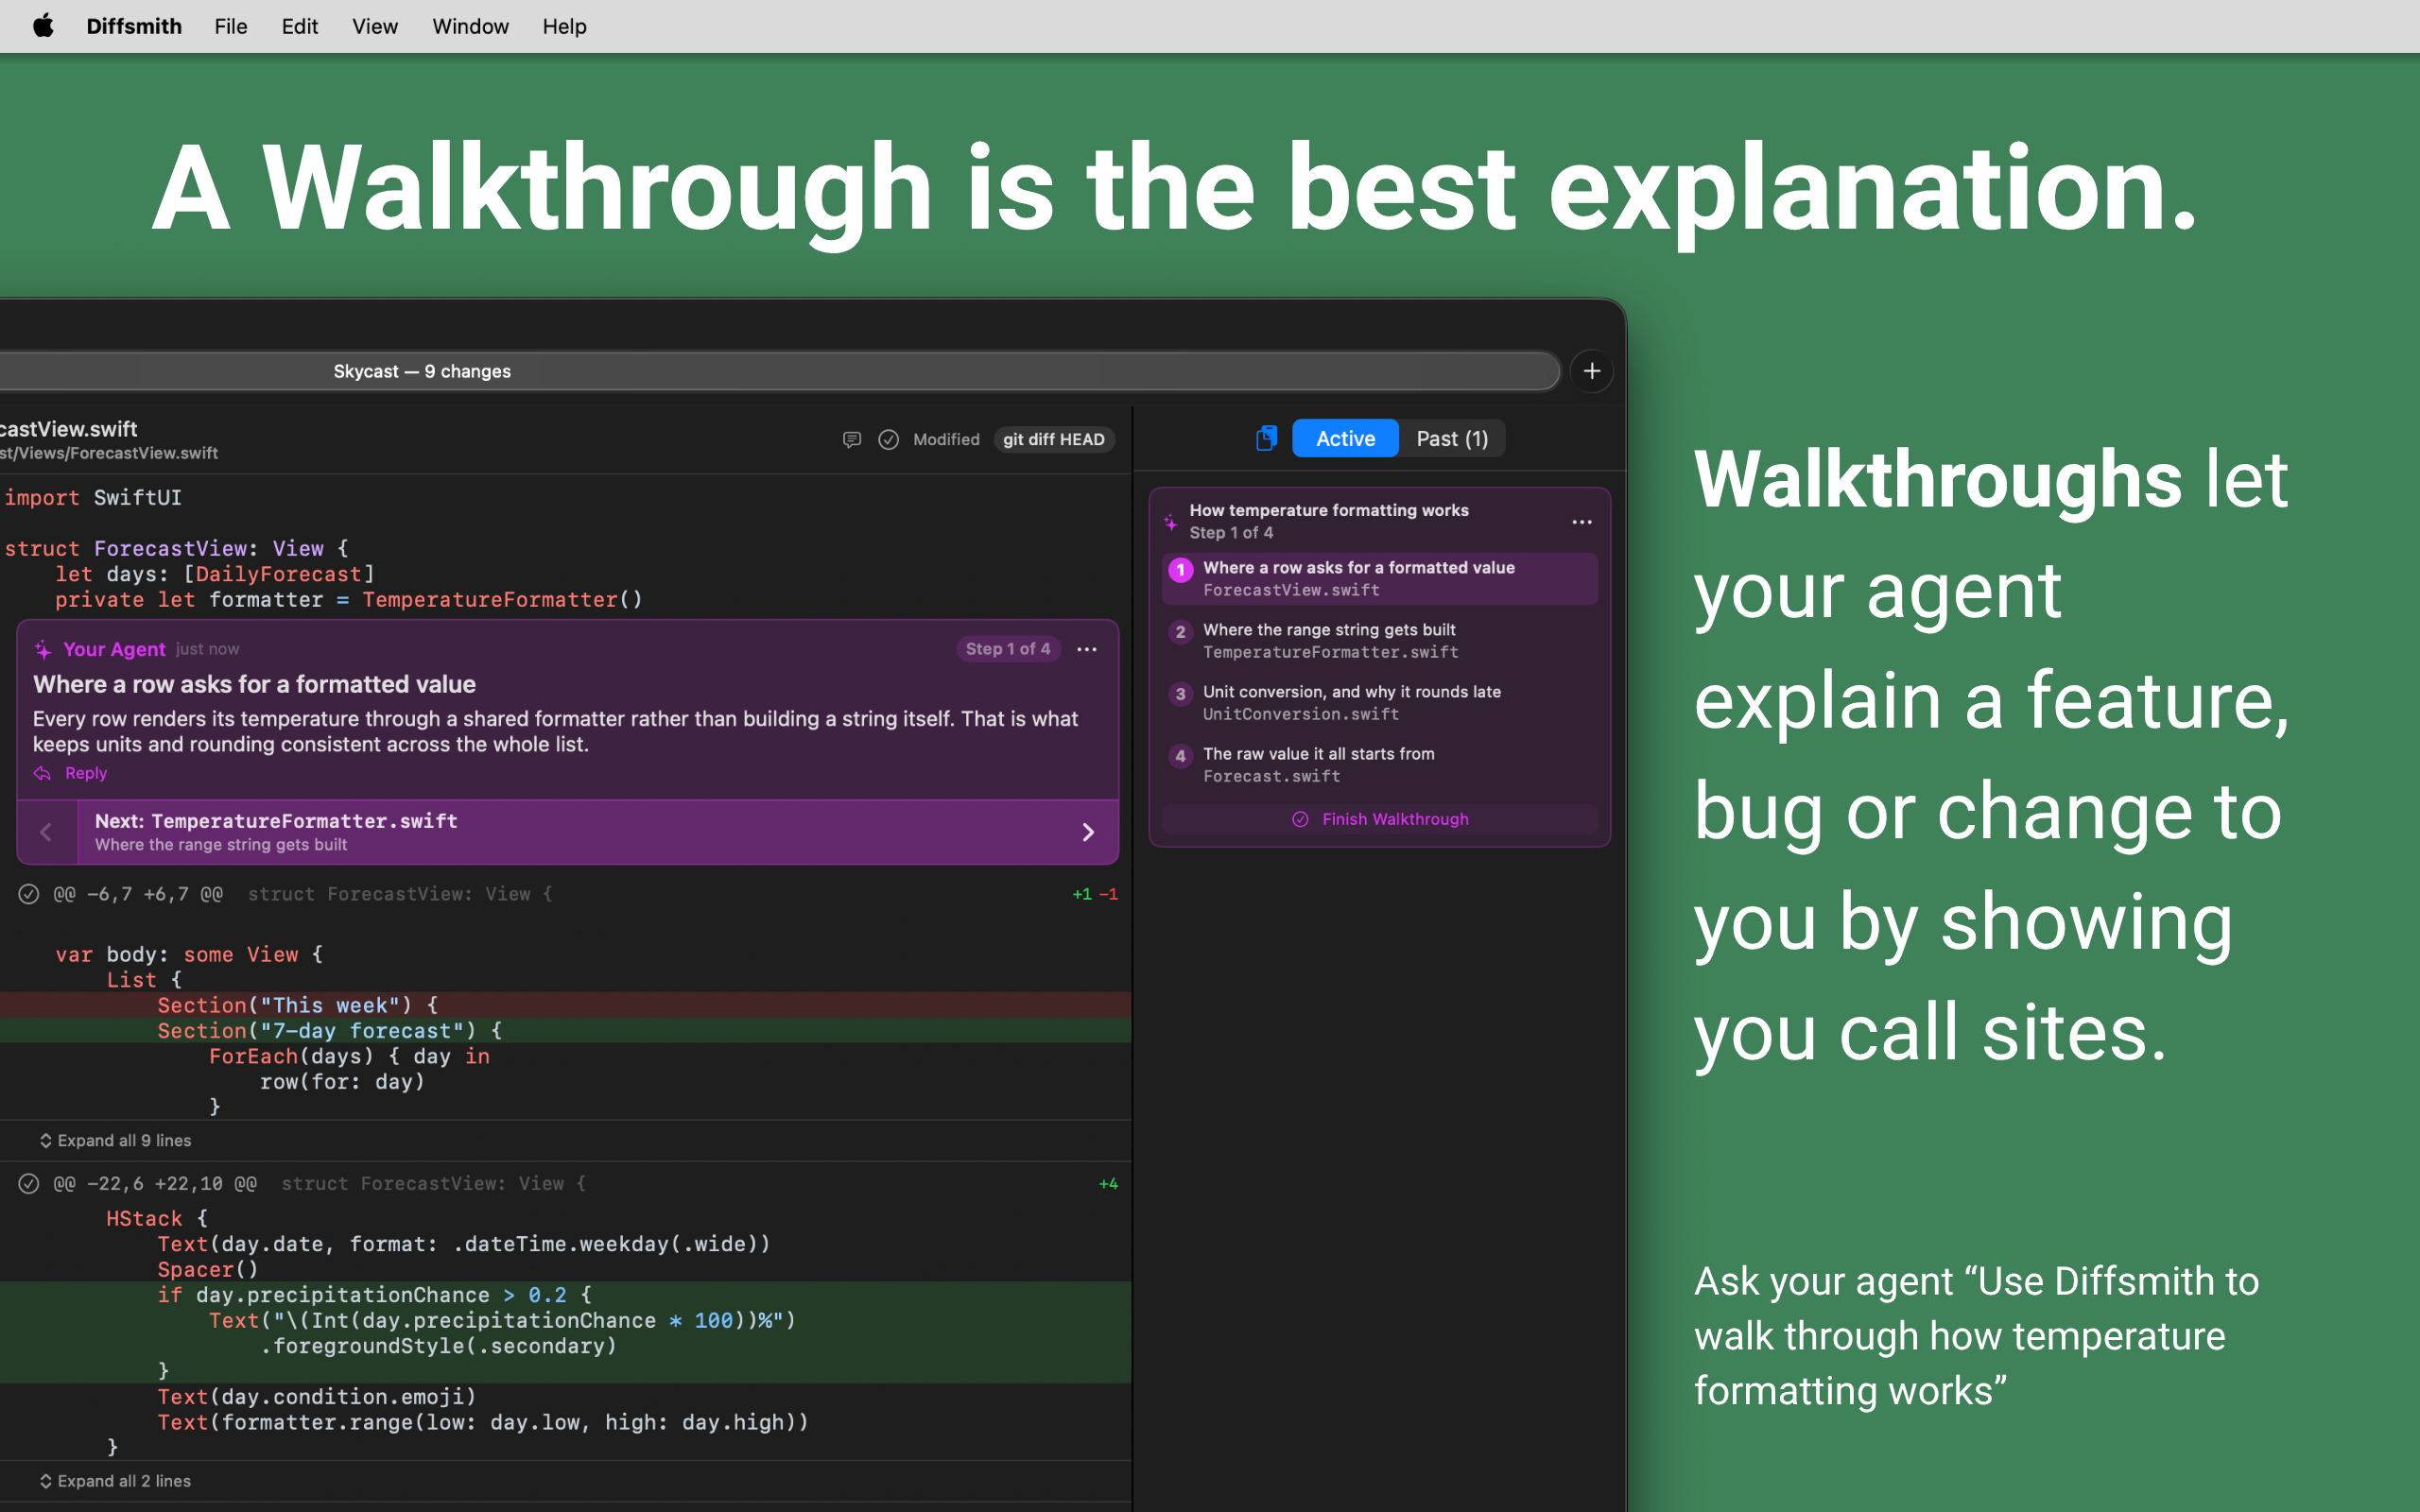The width and height of the screenshot is (2420, 1512).
Task: Click the comment bubble icon in file header
Action: (x=852, y=439)
